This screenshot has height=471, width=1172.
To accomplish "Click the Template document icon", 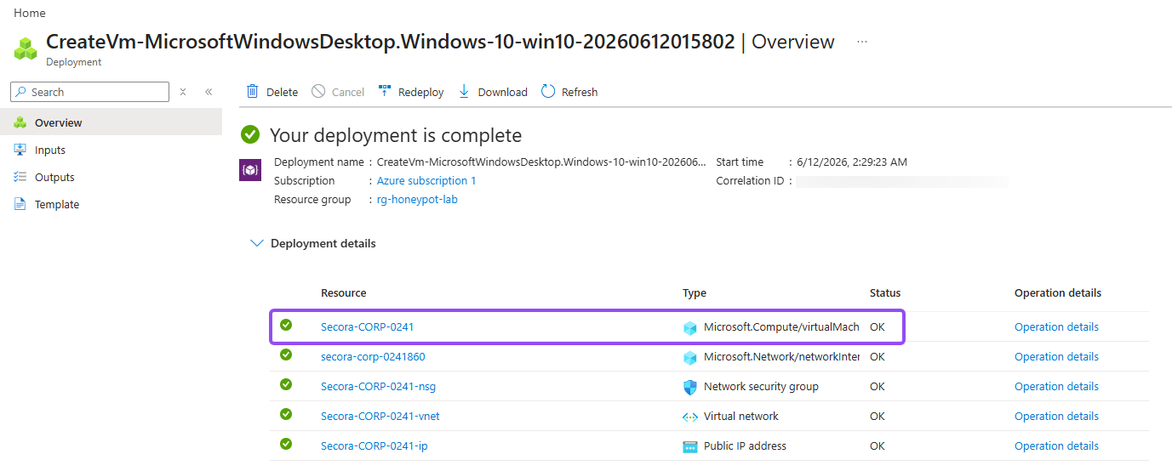I will (20, 204).
